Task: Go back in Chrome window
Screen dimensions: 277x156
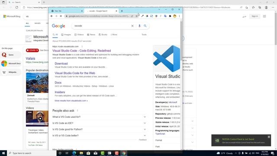Action: click(52, 16)
